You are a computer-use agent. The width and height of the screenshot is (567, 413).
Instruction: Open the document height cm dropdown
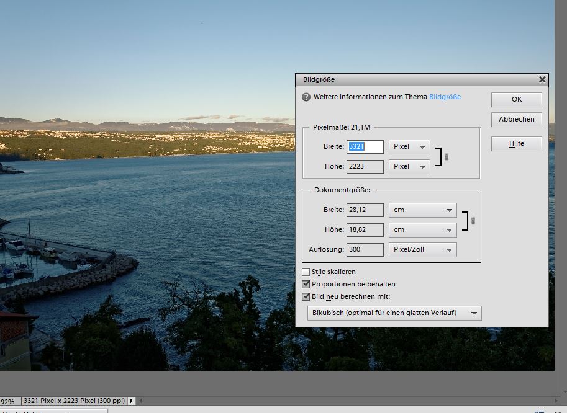coord(422,229)
